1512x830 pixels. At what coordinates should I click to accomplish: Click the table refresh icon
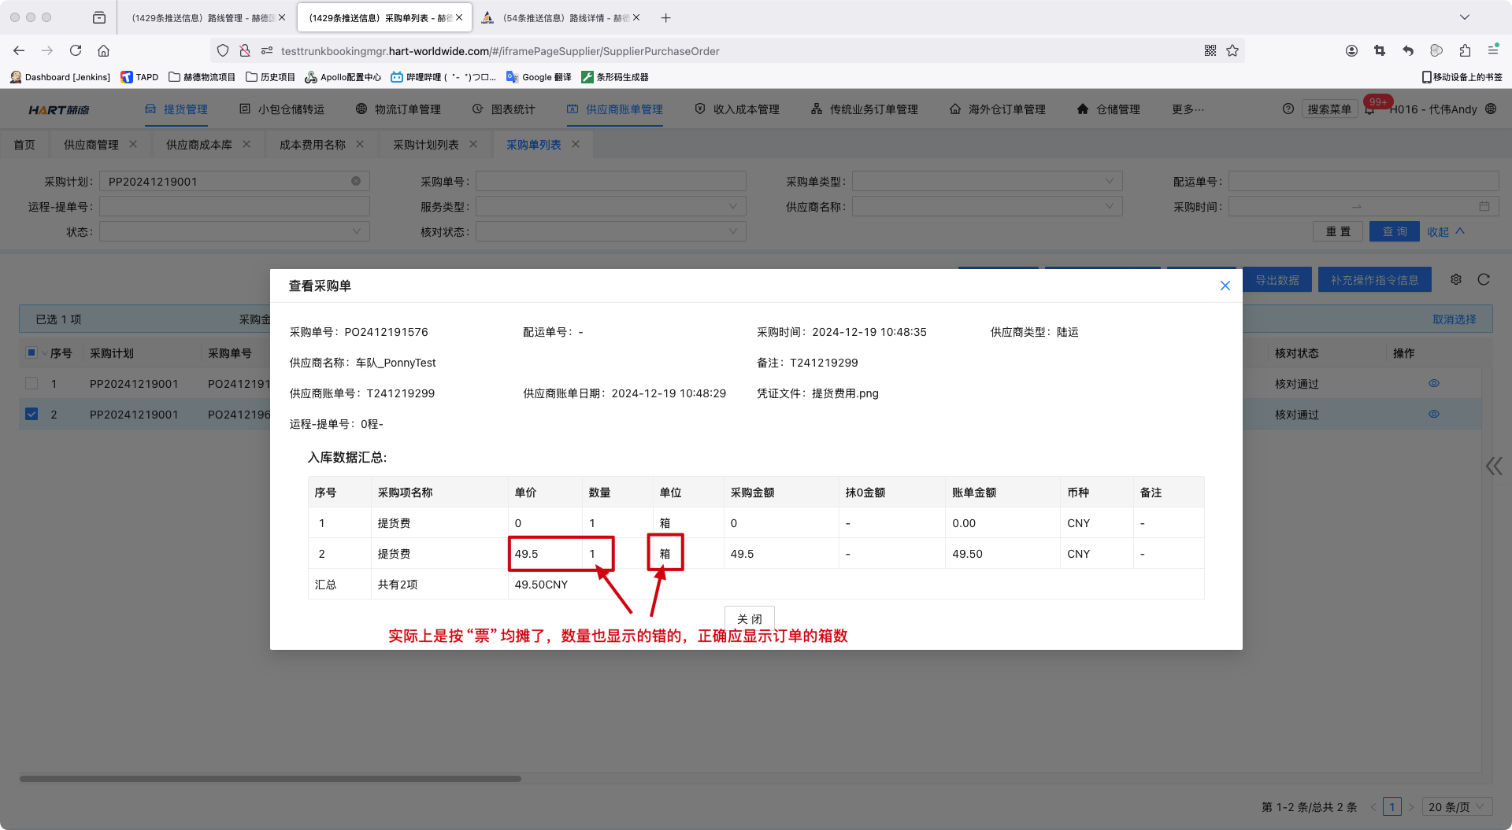tap(1484, 279)
